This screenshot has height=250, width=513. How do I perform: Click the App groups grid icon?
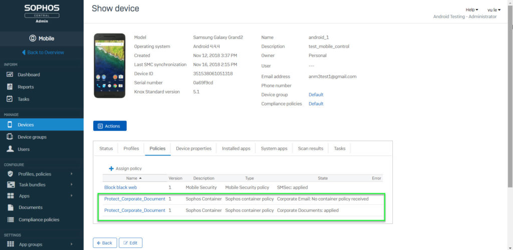[x=11, y=244]
